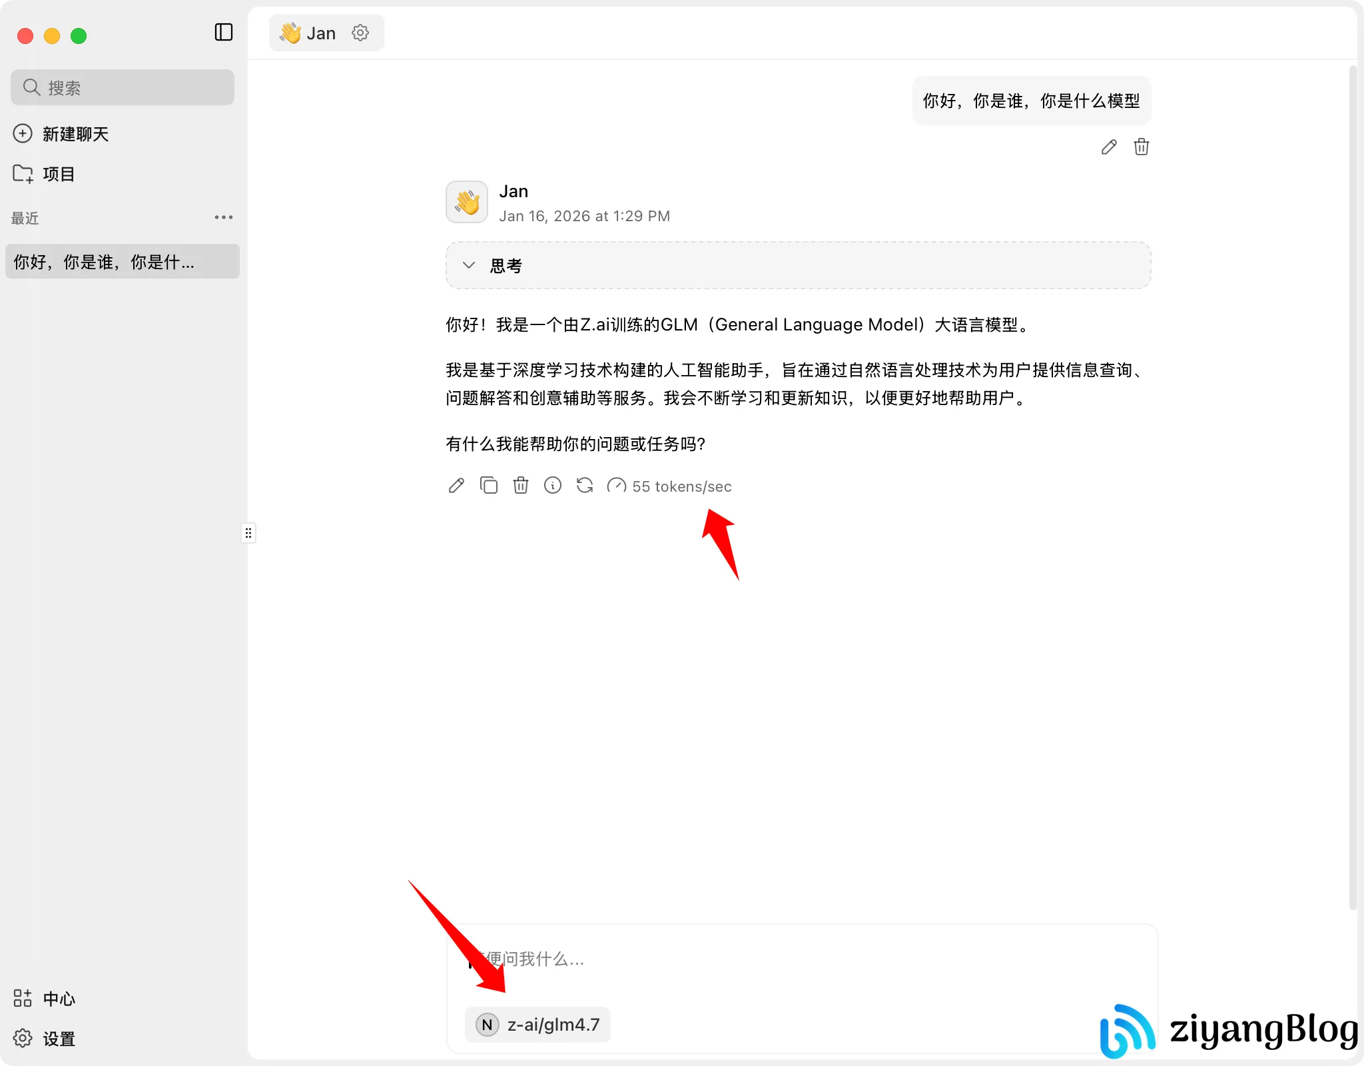The image size is (1364, 1066).
Task: Open assistant settings next to Jan title
Action: tap(360, 32)
